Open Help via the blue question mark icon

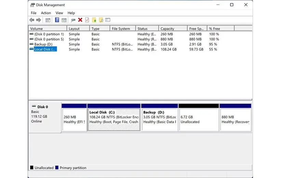click(57, 20)
